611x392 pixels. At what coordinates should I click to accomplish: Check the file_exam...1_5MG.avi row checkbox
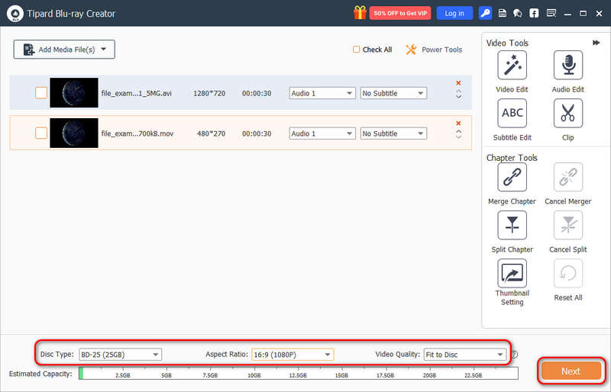coord(41,93)
